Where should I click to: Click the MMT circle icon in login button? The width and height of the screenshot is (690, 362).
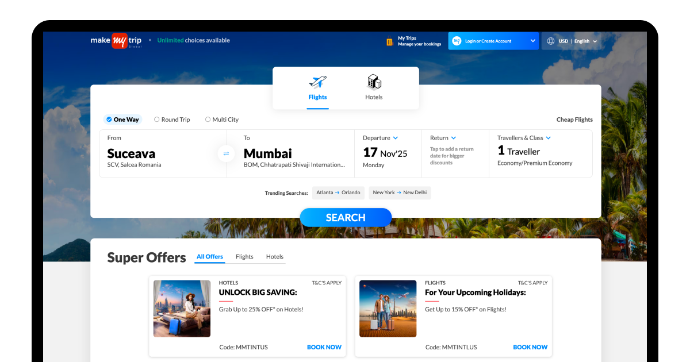click(457, 41)
